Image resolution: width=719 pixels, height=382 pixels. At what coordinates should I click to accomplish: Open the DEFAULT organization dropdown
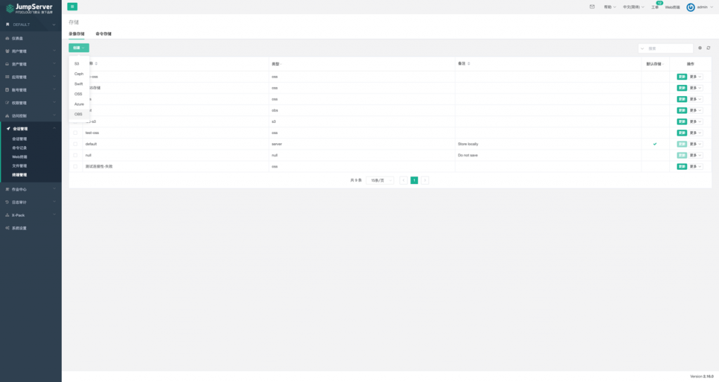(x=31, y=25)
